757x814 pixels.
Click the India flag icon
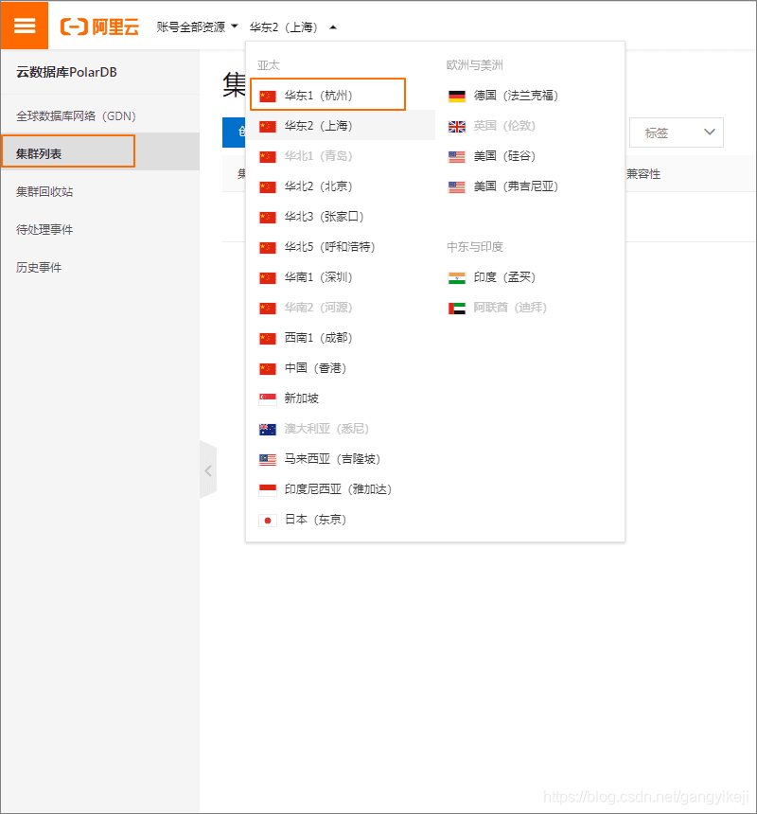(457, 277)
